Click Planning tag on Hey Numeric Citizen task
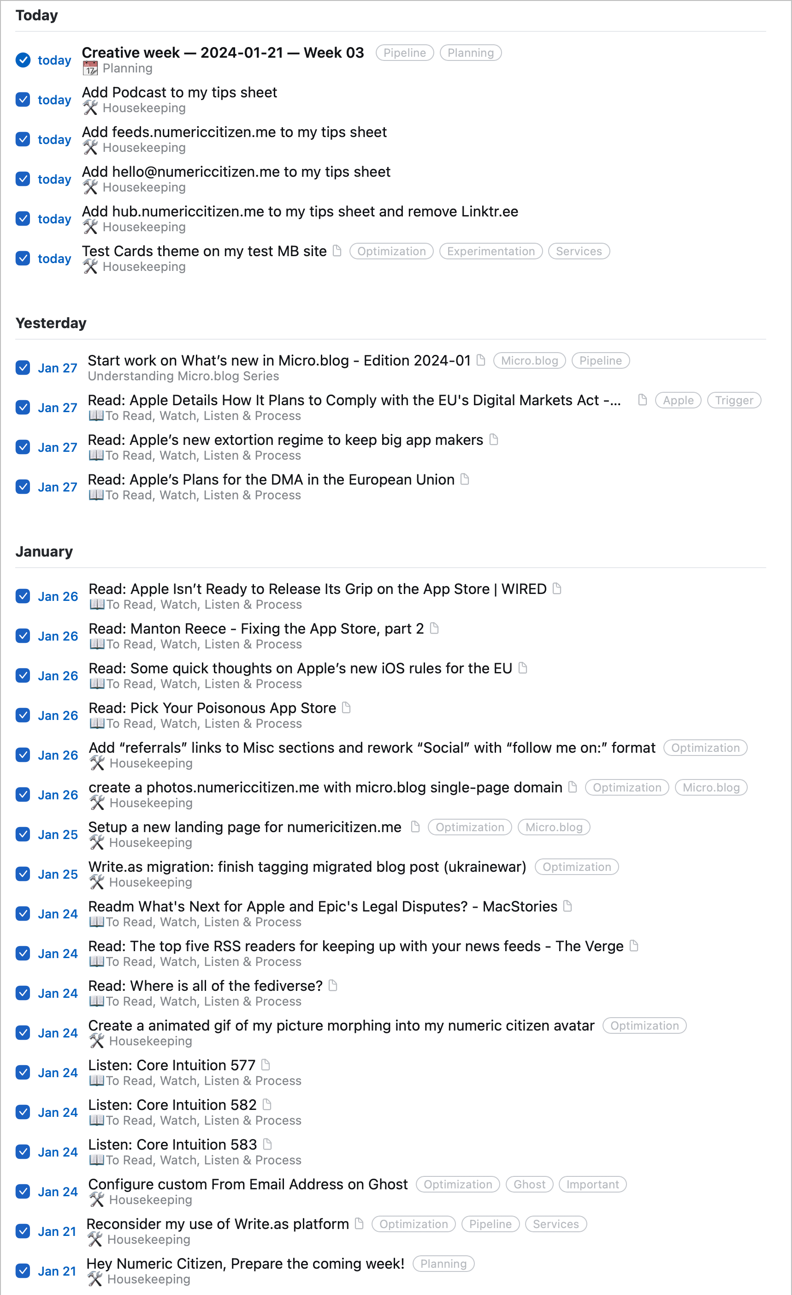The height and width of the screenshot is (1295, 792). coord(443,1264)
